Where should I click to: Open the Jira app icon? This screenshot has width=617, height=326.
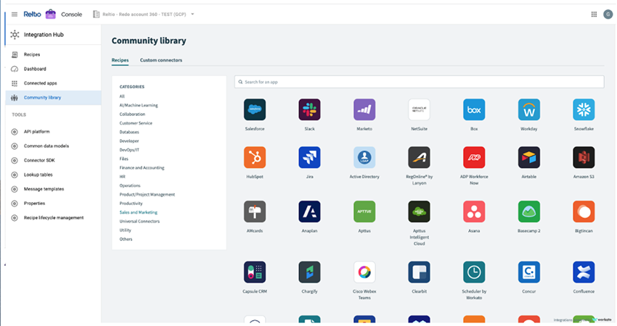click(x=309, y=157)
